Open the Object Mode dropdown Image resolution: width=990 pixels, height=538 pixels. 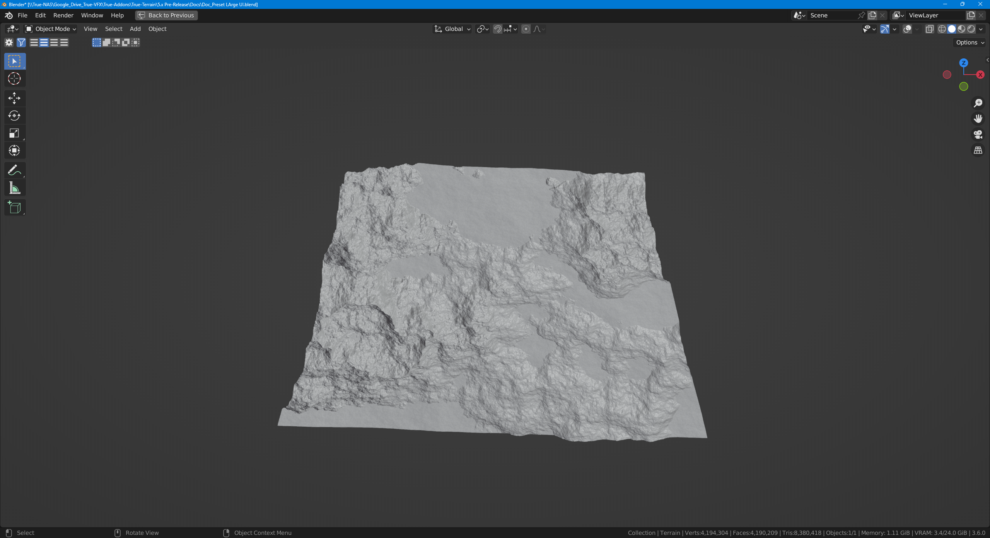point(51,29)
